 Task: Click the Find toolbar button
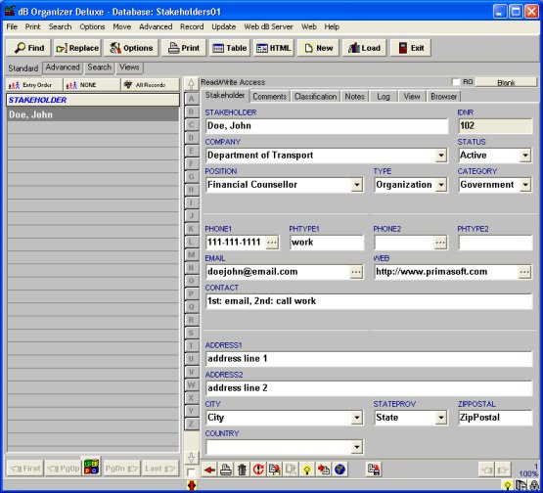pos(28,48)
